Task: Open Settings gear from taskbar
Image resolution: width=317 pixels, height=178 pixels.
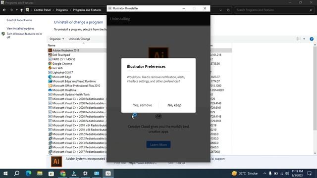Action: [x=85, y=174]
